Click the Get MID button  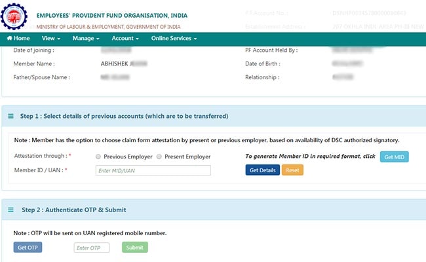click(394, 157)
